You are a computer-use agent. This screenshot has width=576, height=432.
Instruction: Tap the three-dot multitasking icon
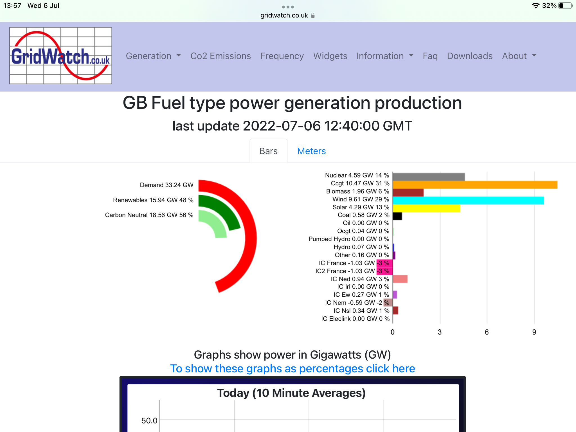[288, 7]
